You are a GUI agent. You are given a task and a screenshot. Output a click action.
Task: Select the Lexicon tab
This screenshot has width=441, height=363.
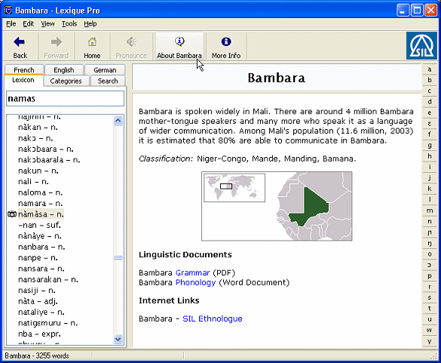[23, 80]
